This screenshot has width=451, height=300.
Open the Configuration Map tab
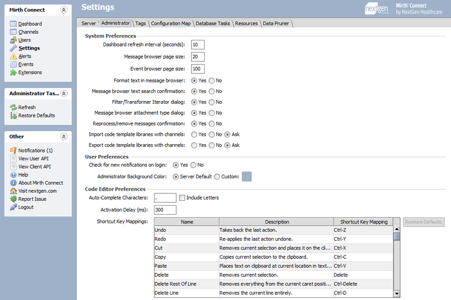pos(171,24)
